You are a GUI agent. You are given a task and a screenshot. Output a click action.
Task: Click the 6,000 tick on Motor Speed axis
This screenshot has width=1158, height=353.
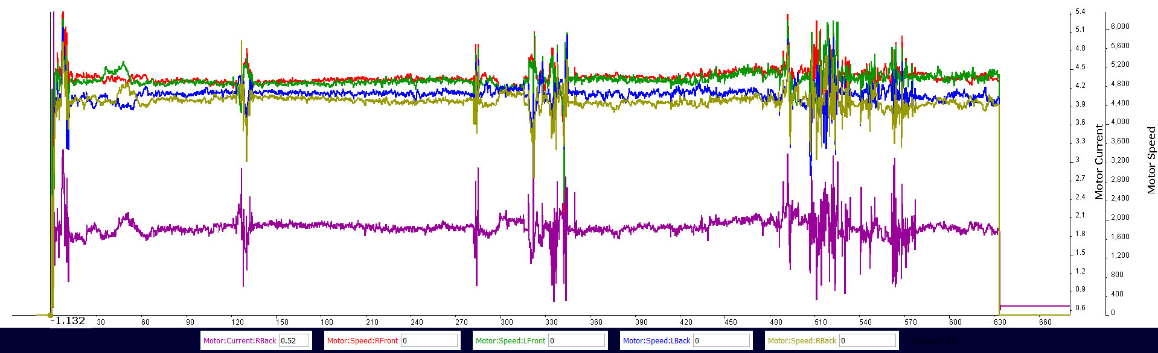coord(1120,27)
